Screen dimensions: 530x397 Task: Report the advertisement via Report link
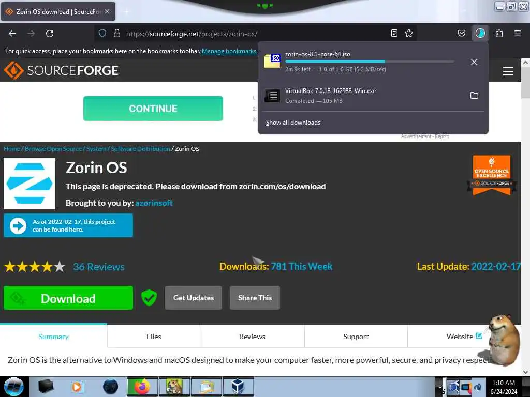442,136
